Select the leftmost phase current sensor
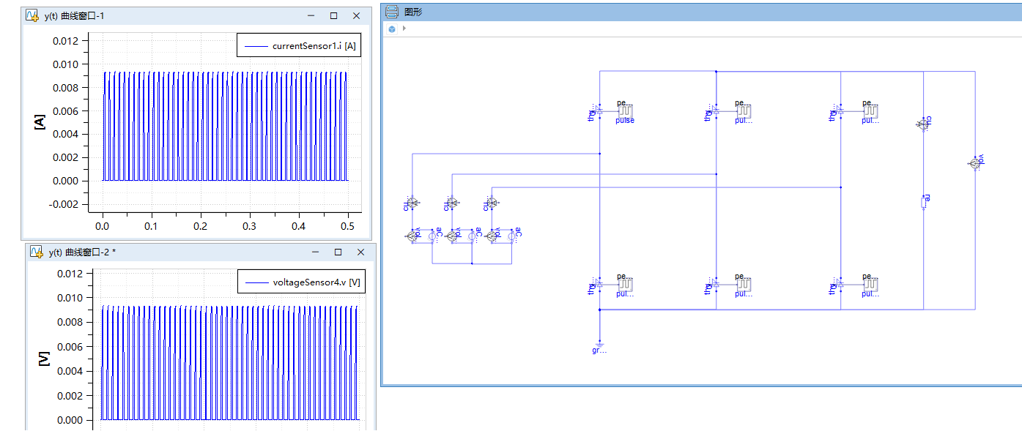 pos(412,202)
